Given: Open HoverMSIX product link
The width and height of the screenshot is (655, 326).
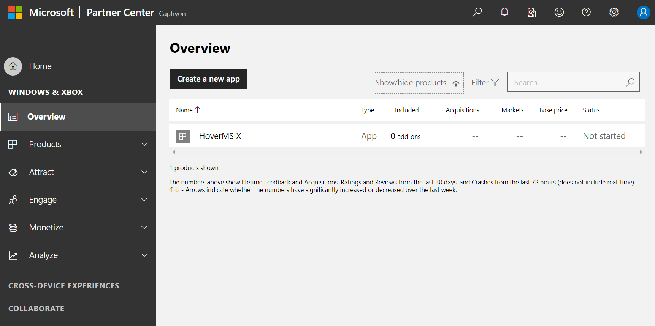Looking at the screenshot, I should [220, 136].
